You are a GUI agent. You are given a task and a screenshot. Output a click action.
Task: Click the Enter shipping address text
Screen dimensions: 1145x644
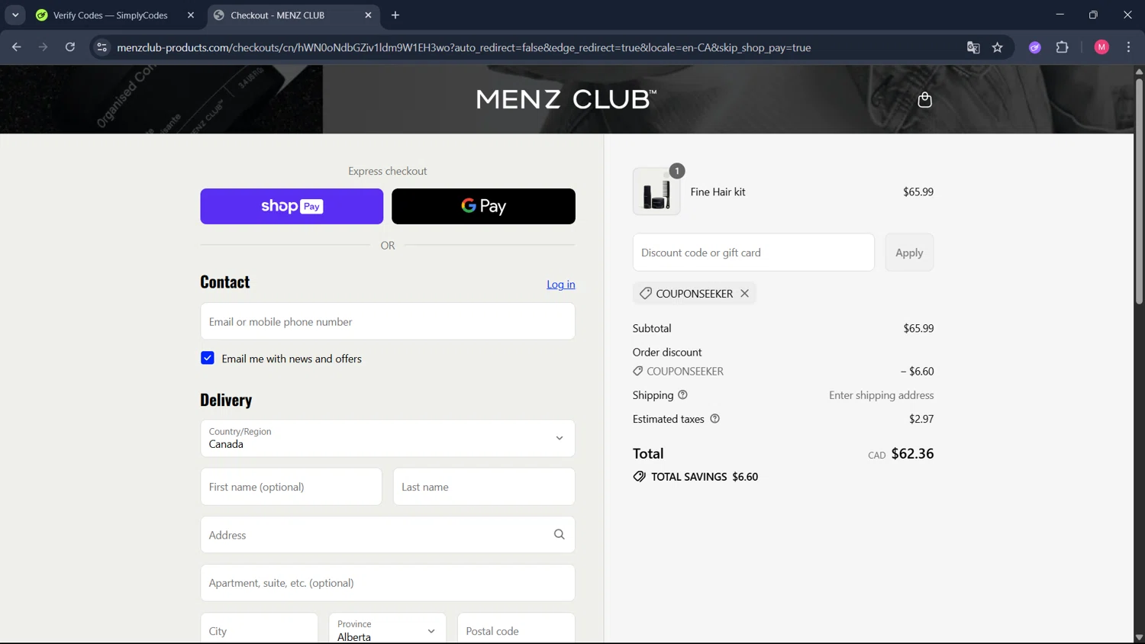click(881, 394)
